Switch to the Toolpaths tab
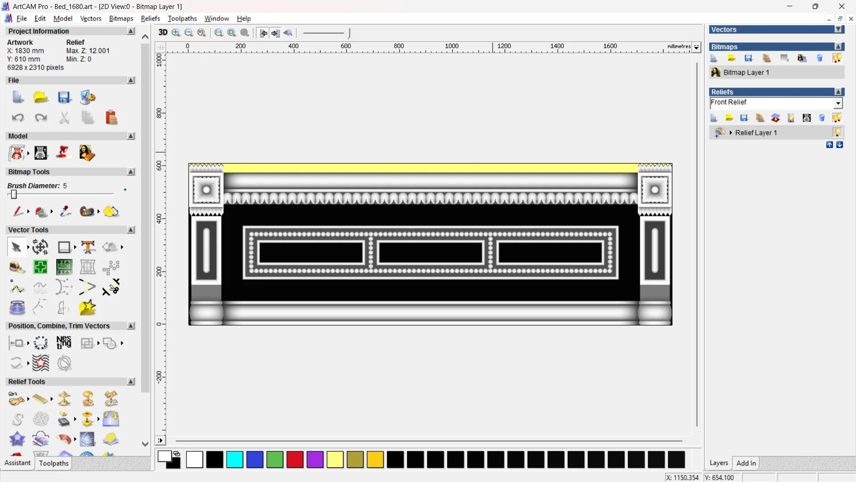Viewport: 856px width, 482px height. coord(53,463)
